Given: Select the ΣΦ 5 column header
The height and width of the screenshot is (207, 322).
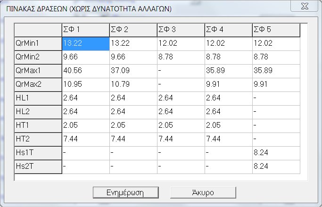Looking at the screenshot, I should [x=276, y=30].
